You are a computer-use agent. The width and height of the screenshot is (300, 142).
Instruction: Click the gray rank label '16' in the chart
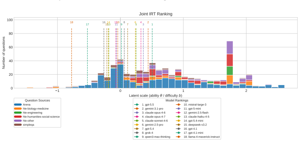(x=104, y=22)
